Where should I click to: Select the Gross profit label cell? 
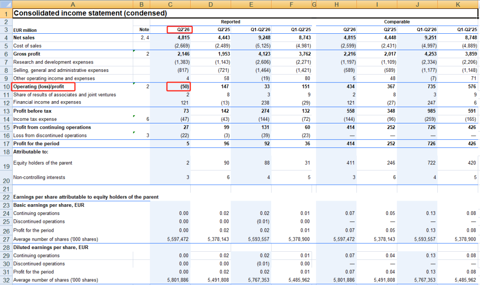(x=27, y=54)
